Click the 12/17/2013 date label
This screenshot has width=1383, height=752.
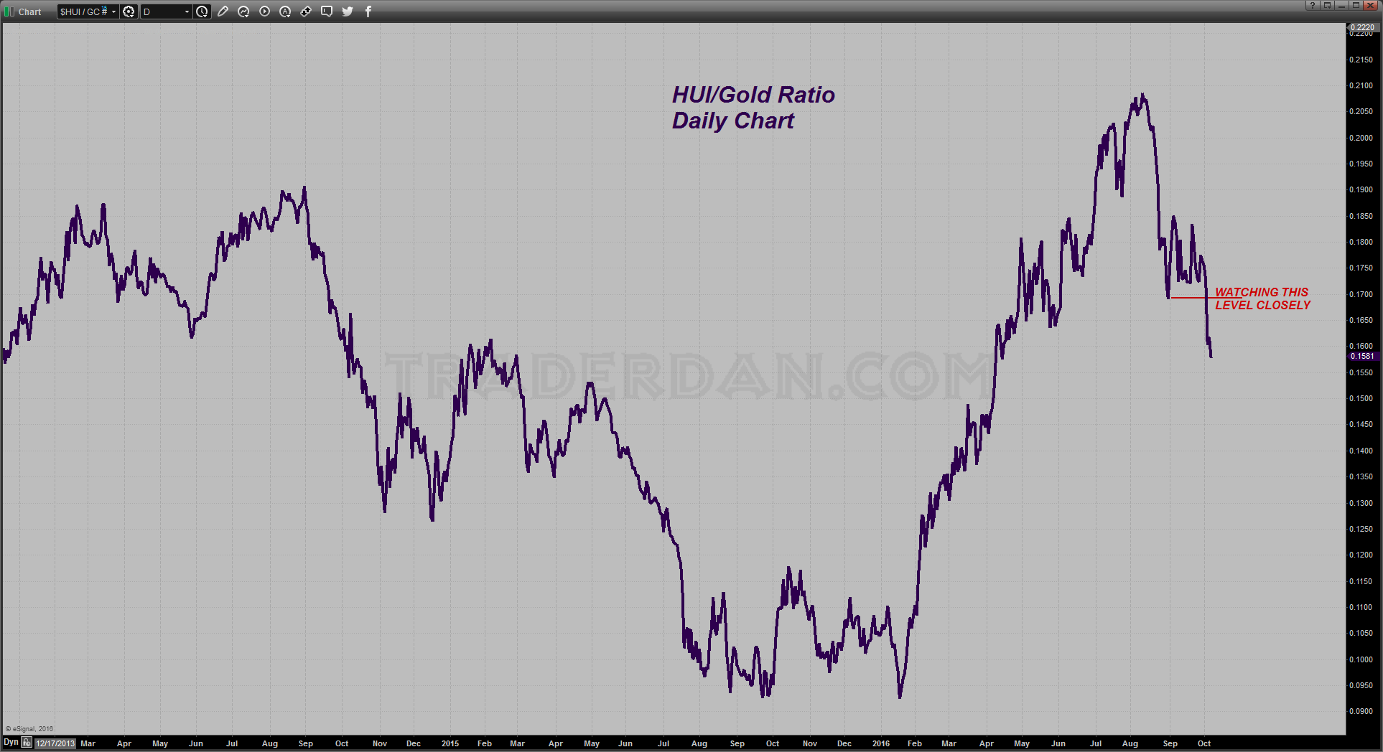click(55, 743)
